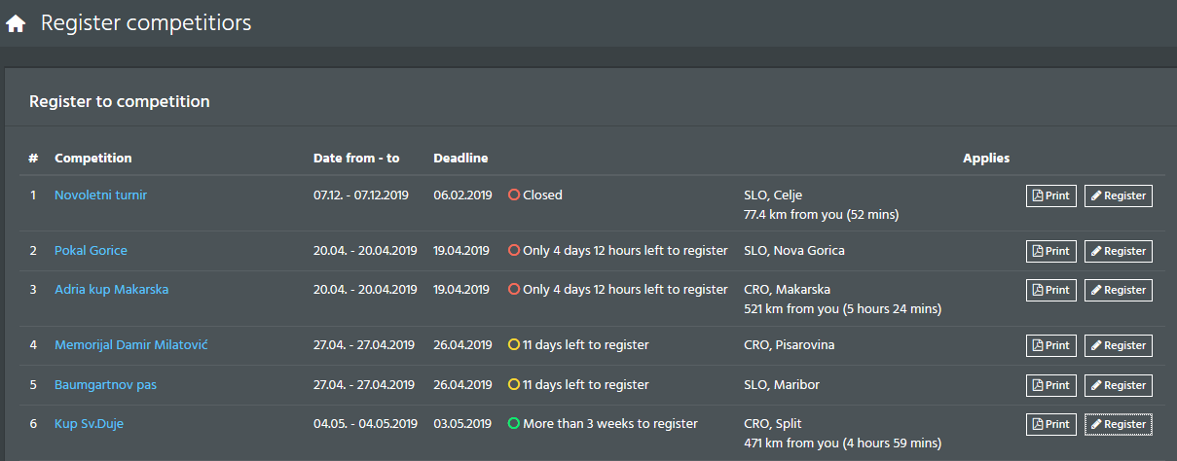Register for Adria kup Makarska
1177x461 pixels.
click(x=1118, y=290)
